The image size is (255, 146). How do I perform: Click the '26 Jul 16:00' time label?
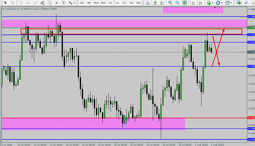[153, 144]
